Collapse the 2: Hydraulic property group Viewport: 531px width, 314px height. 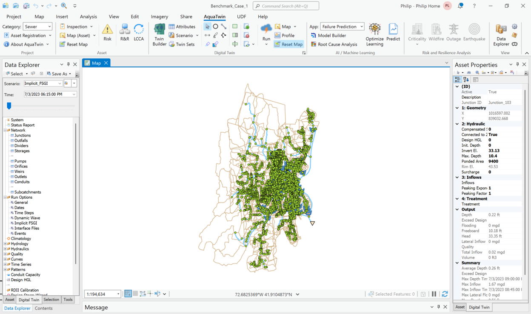[x=457, y=124]
